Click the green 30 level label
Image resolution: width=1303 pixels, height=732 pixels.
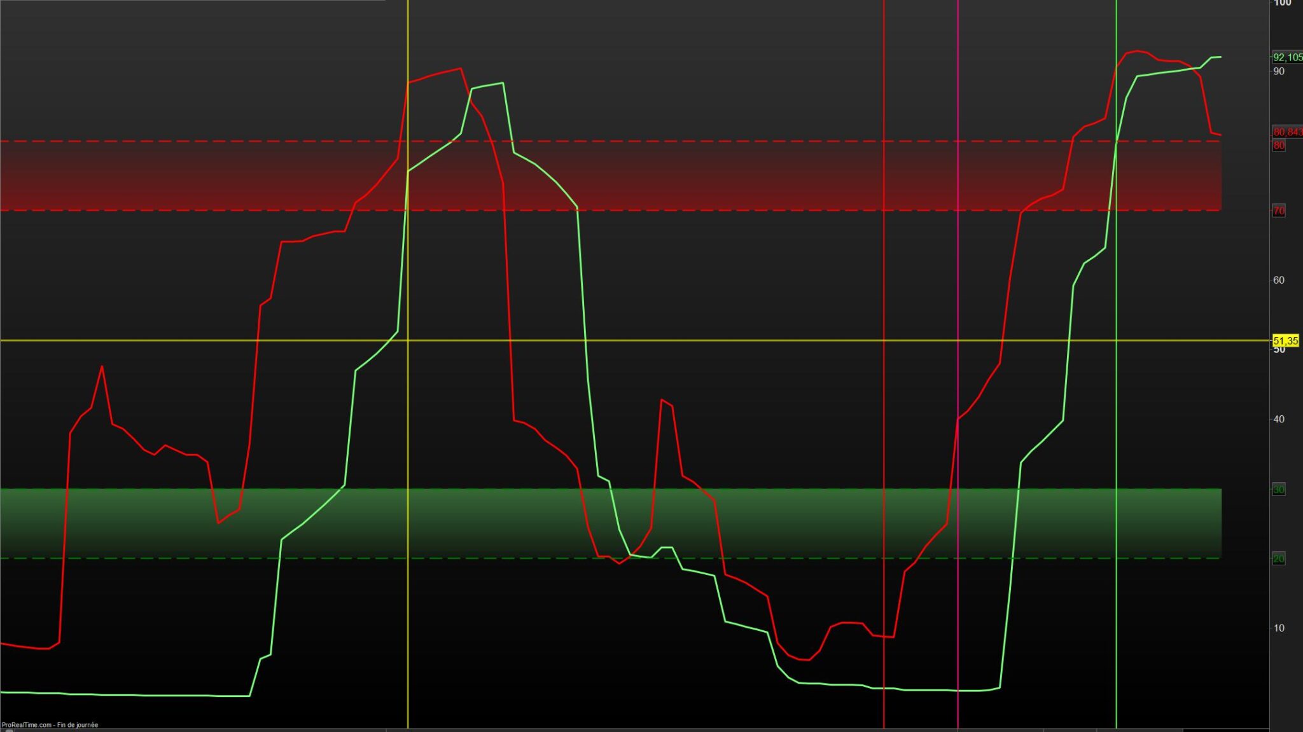[x=1278, y=489]
